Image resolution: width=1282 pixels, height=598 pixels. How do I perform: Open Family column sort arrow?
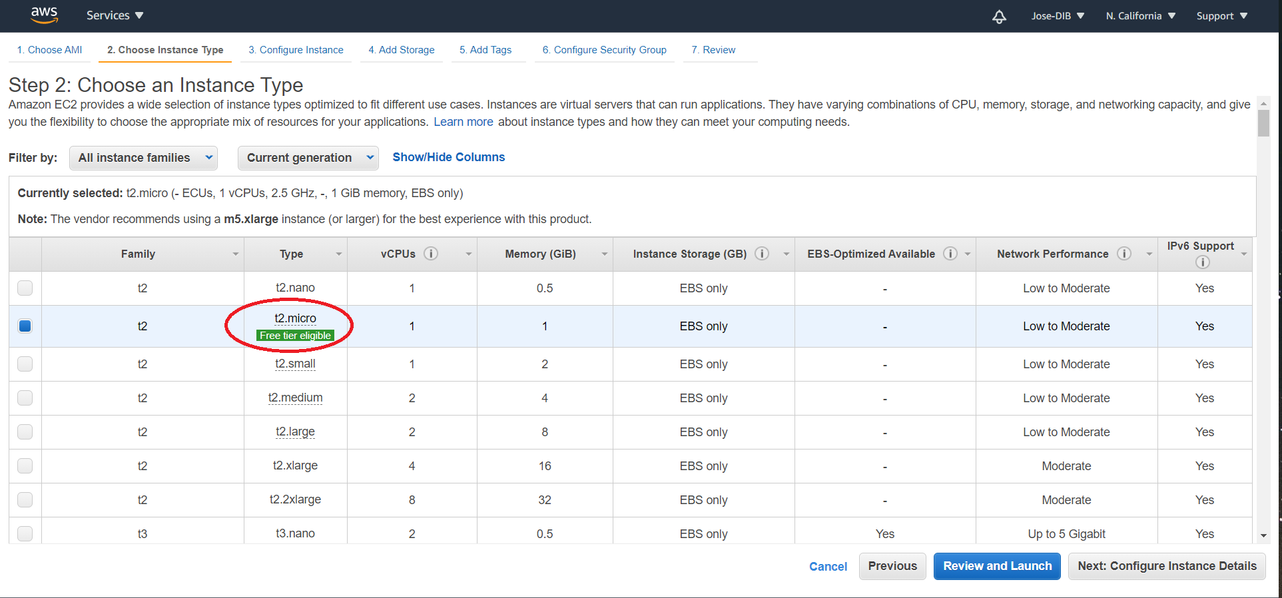pyautogui.click(x=235, y=254)
